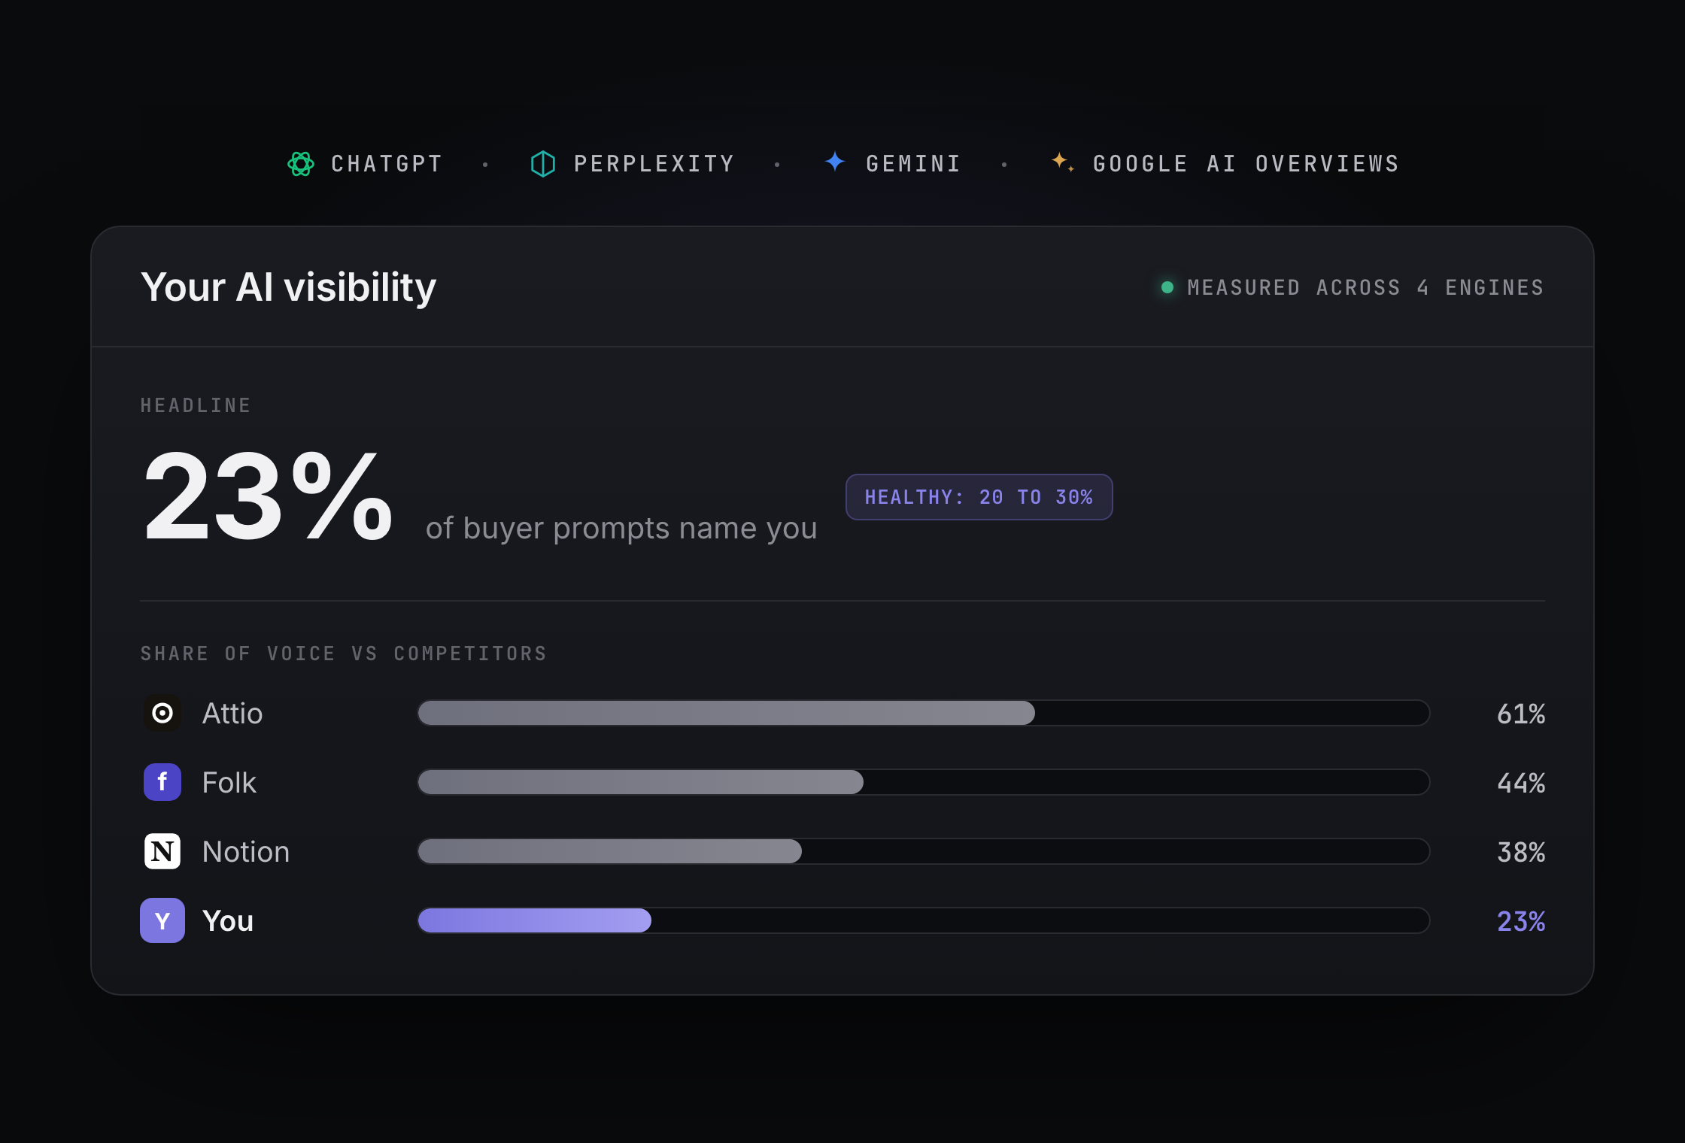Select the GOOGLE AI OVERVIEWS label
This screenshot has height=1143, width=1685.
pos(1246,164)
